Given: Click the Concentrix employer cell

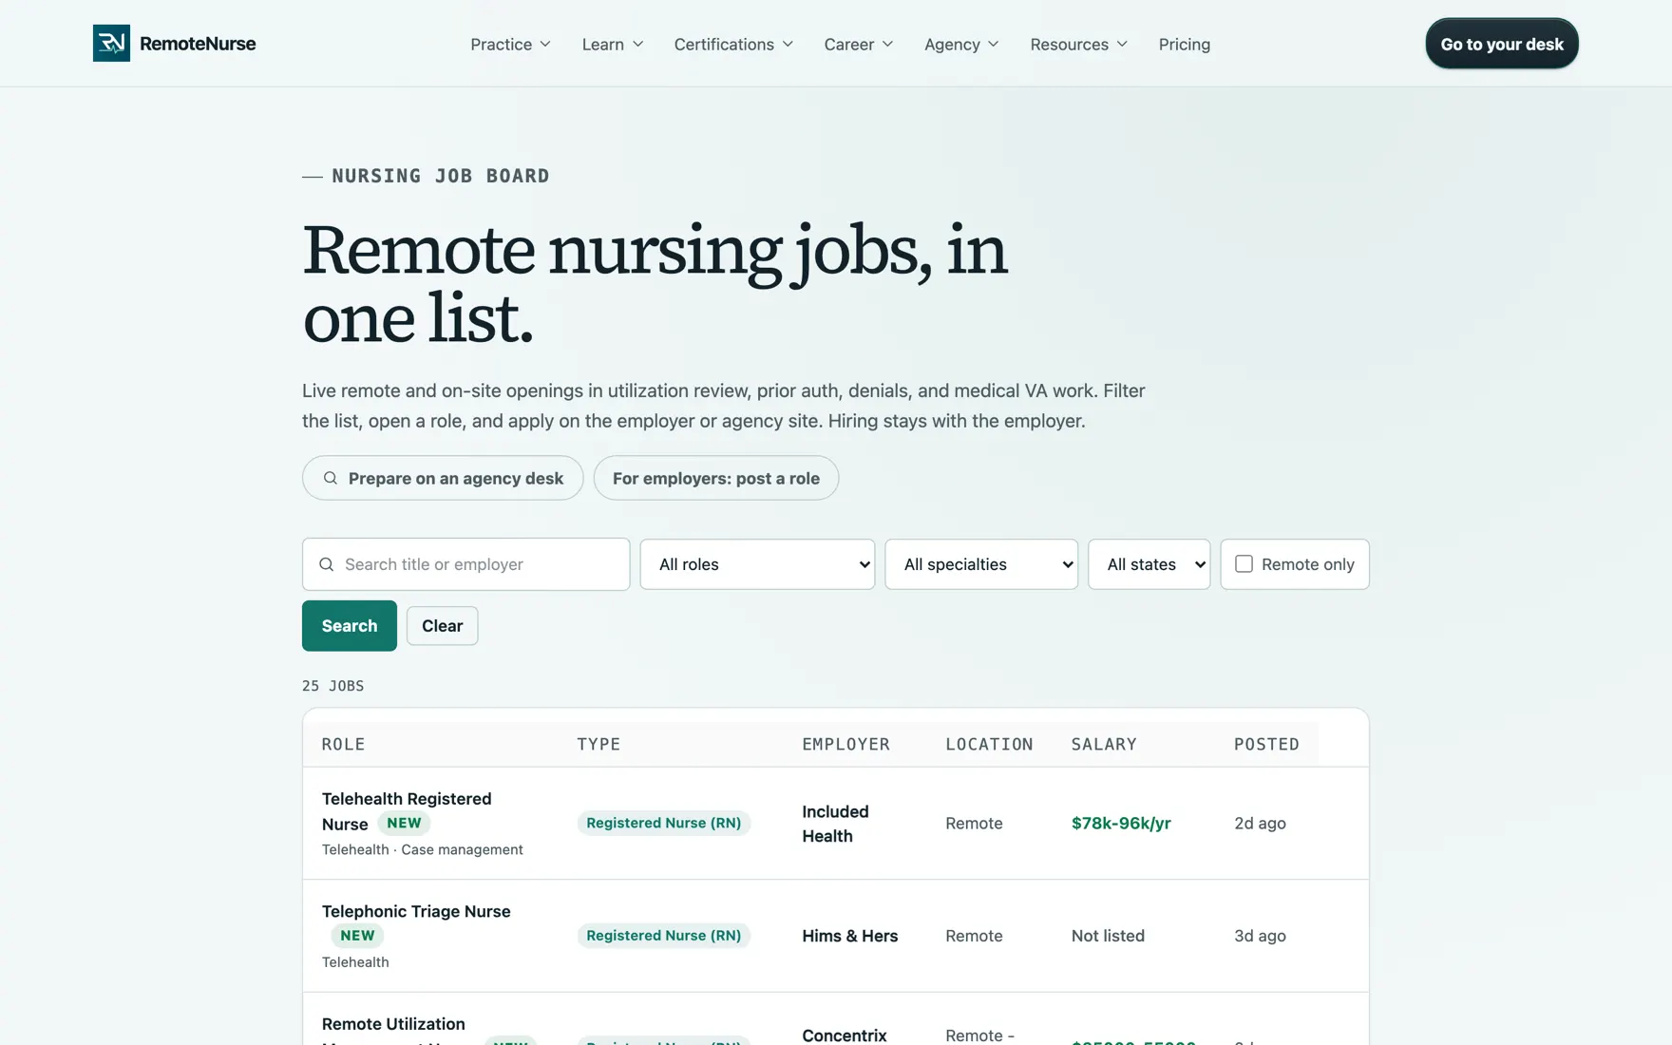Looking at the screenshot, I should point(845,1035).
